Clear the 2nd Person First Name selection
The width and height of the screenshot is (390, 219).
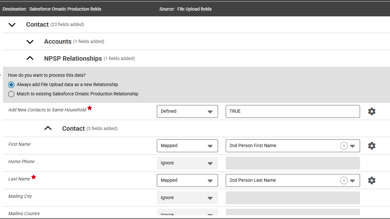click(x=344, y=146)
